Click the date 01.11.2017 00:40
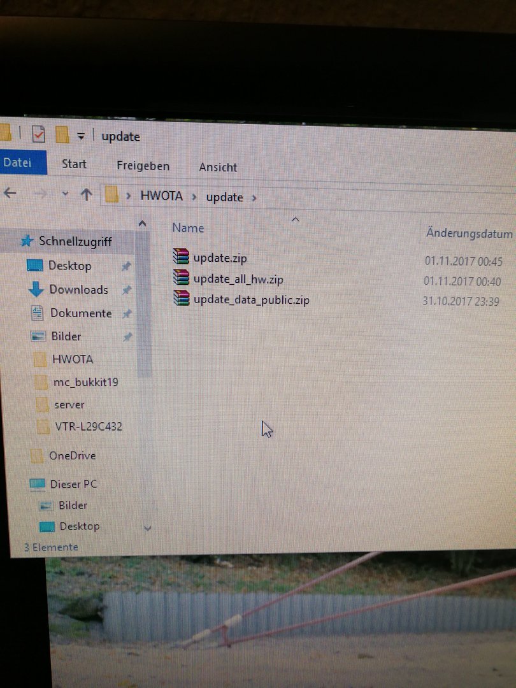 coord(462,282)
